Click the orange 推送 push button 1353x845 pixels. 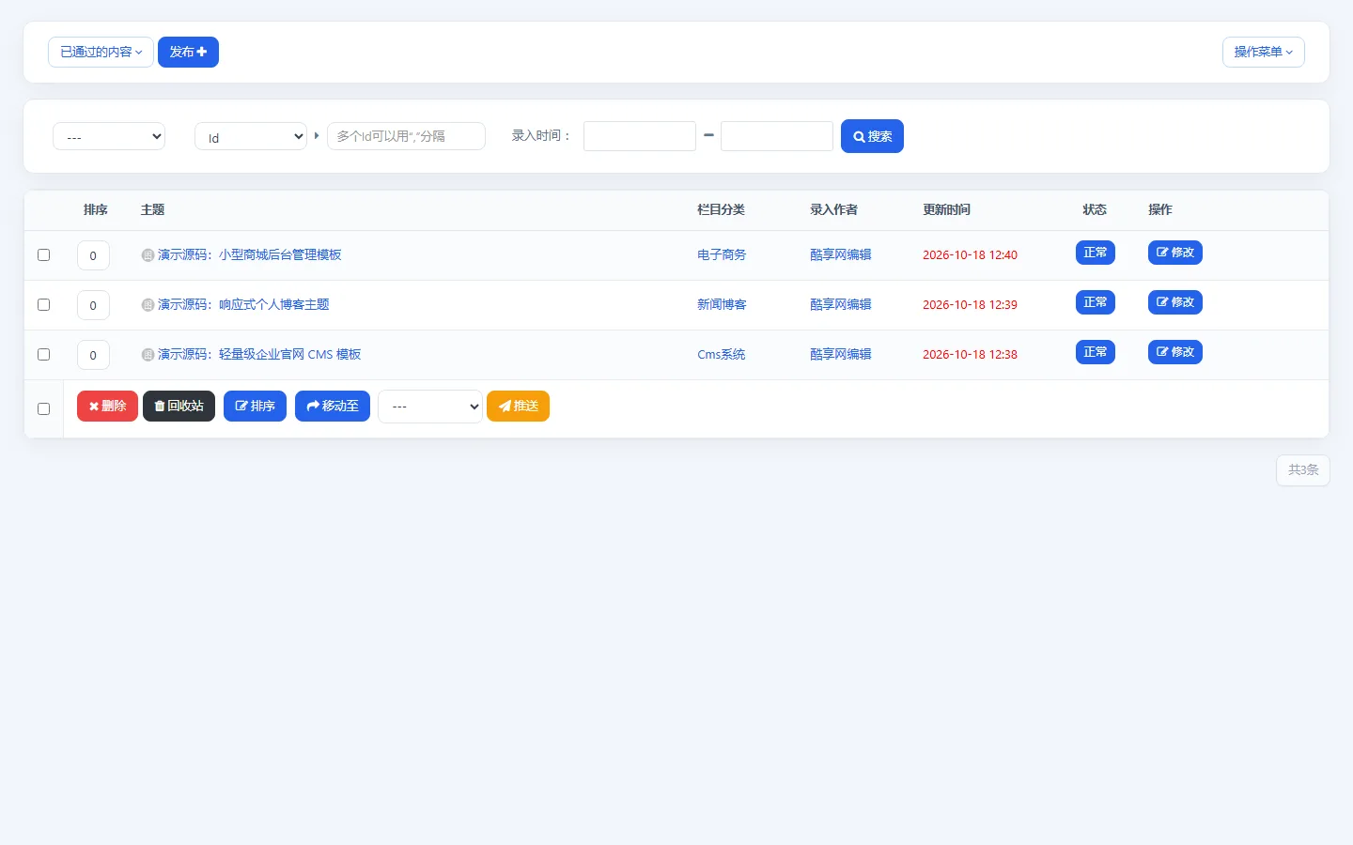(518, 407)
